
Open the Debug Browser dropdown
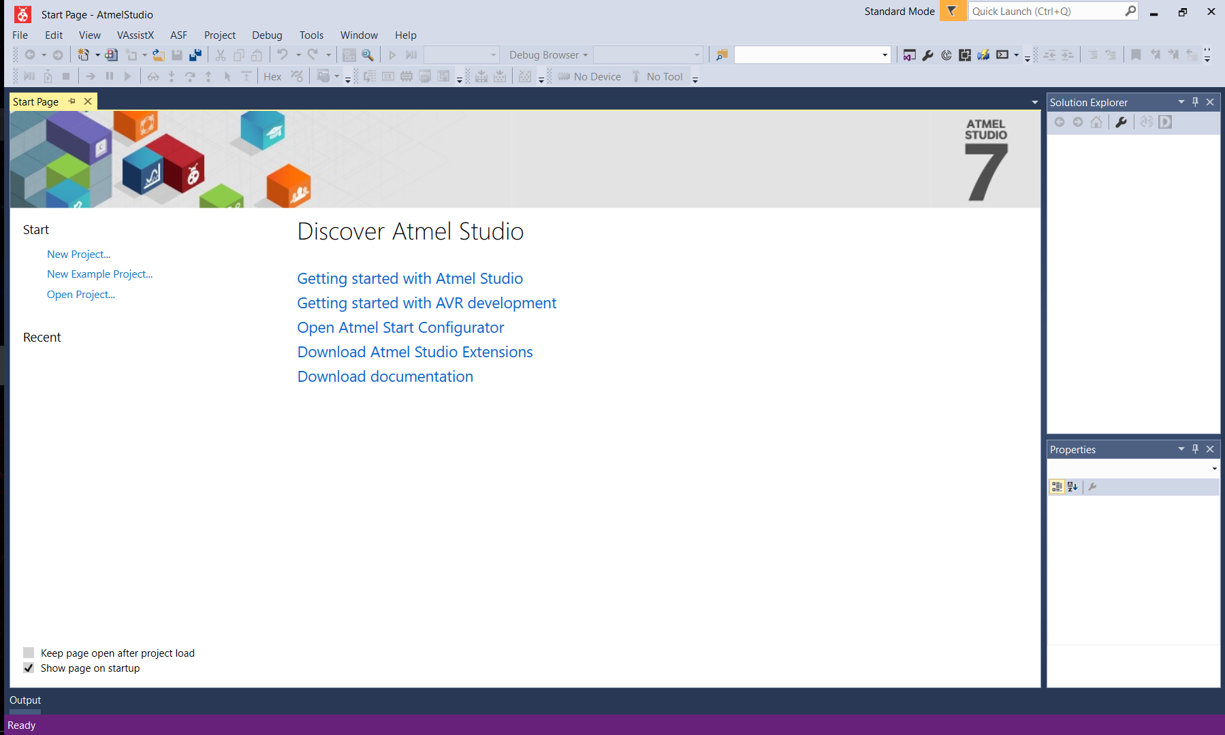(548, 55)
